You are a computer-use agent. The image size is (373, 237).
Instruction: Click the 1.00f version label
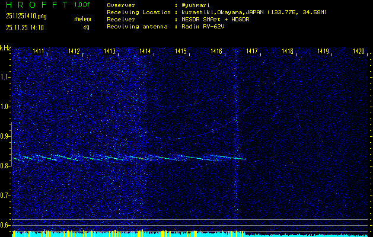click(x=82, y=5)
